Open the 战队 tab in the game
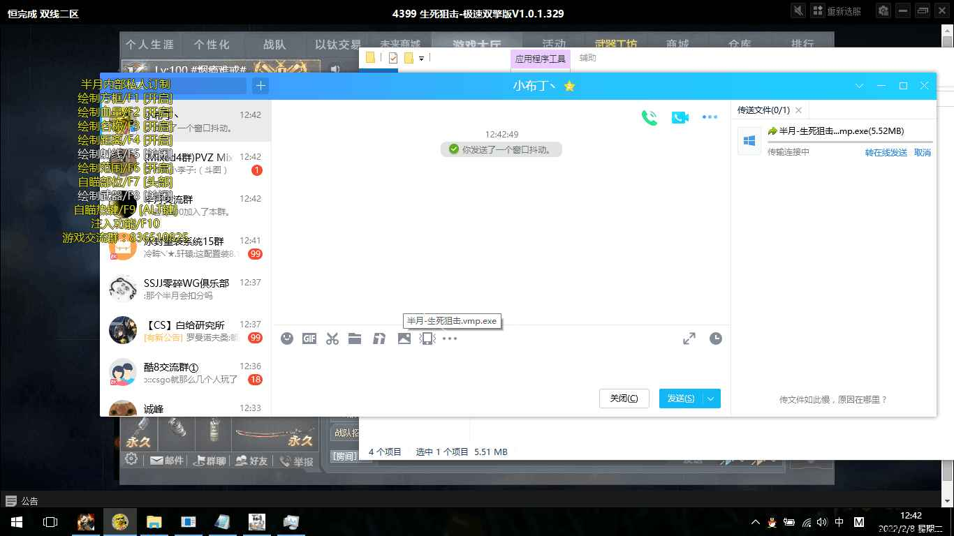This screenshot has width=954, height=536. pyautogui.click(x=274, y=44)
